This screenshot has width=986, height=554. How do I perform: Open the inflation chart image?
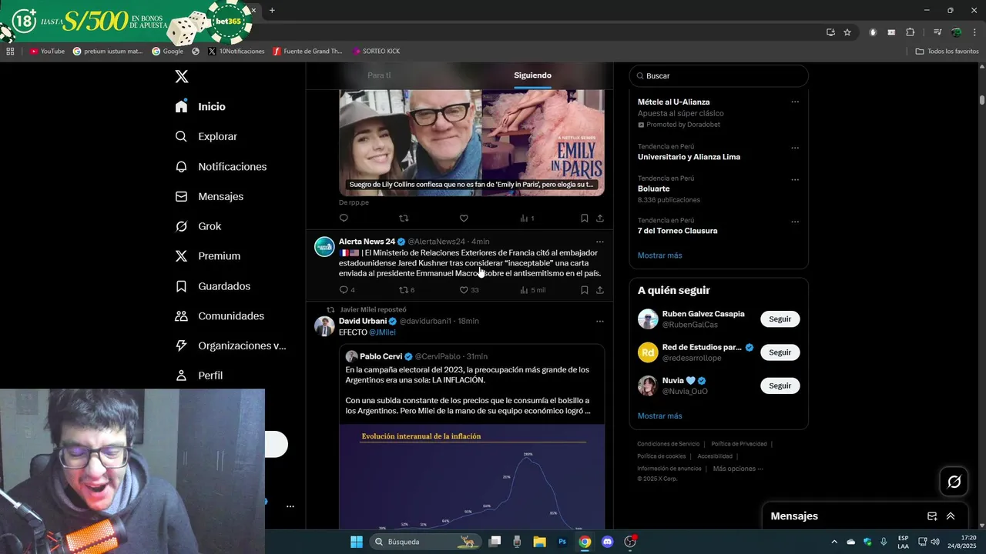click(471, 476)
